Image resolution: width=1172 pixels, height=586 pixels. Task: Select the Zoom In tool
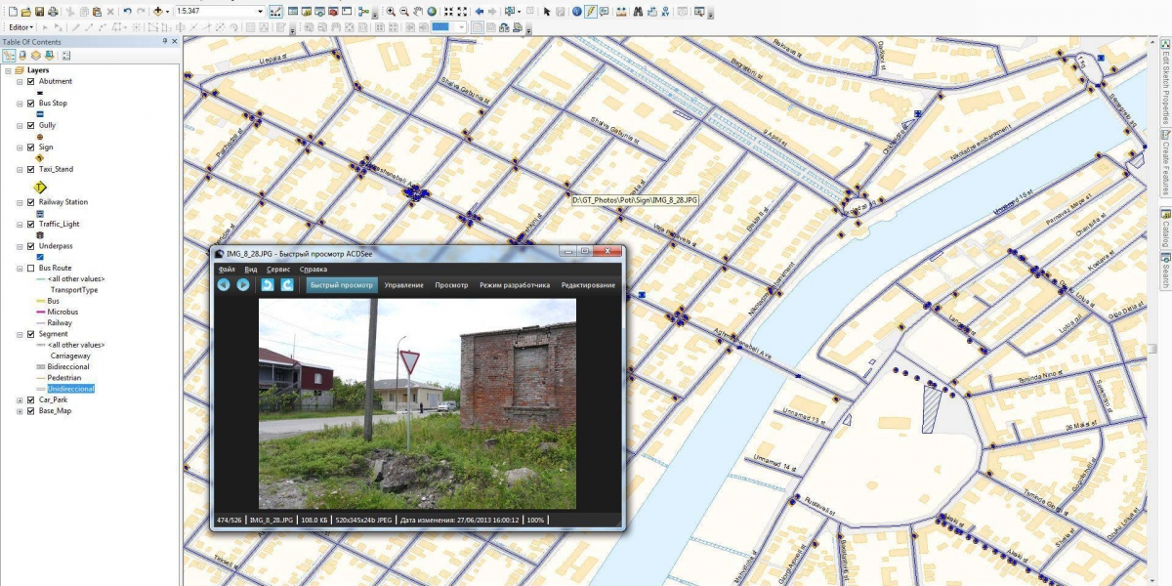coord(391,11)
